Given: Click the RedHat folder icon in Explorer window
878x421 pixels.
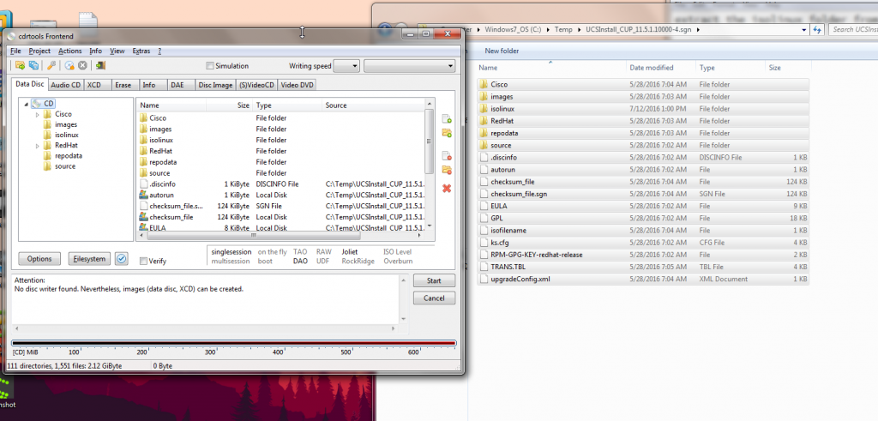Looking at the screenshot, I should click(484, 121).
